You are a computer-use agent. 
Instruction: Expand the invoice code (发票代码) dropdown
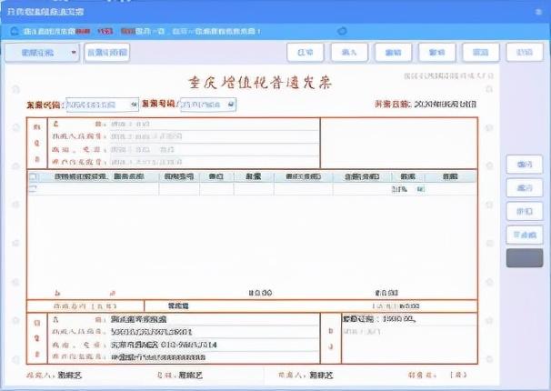point(135,105)
